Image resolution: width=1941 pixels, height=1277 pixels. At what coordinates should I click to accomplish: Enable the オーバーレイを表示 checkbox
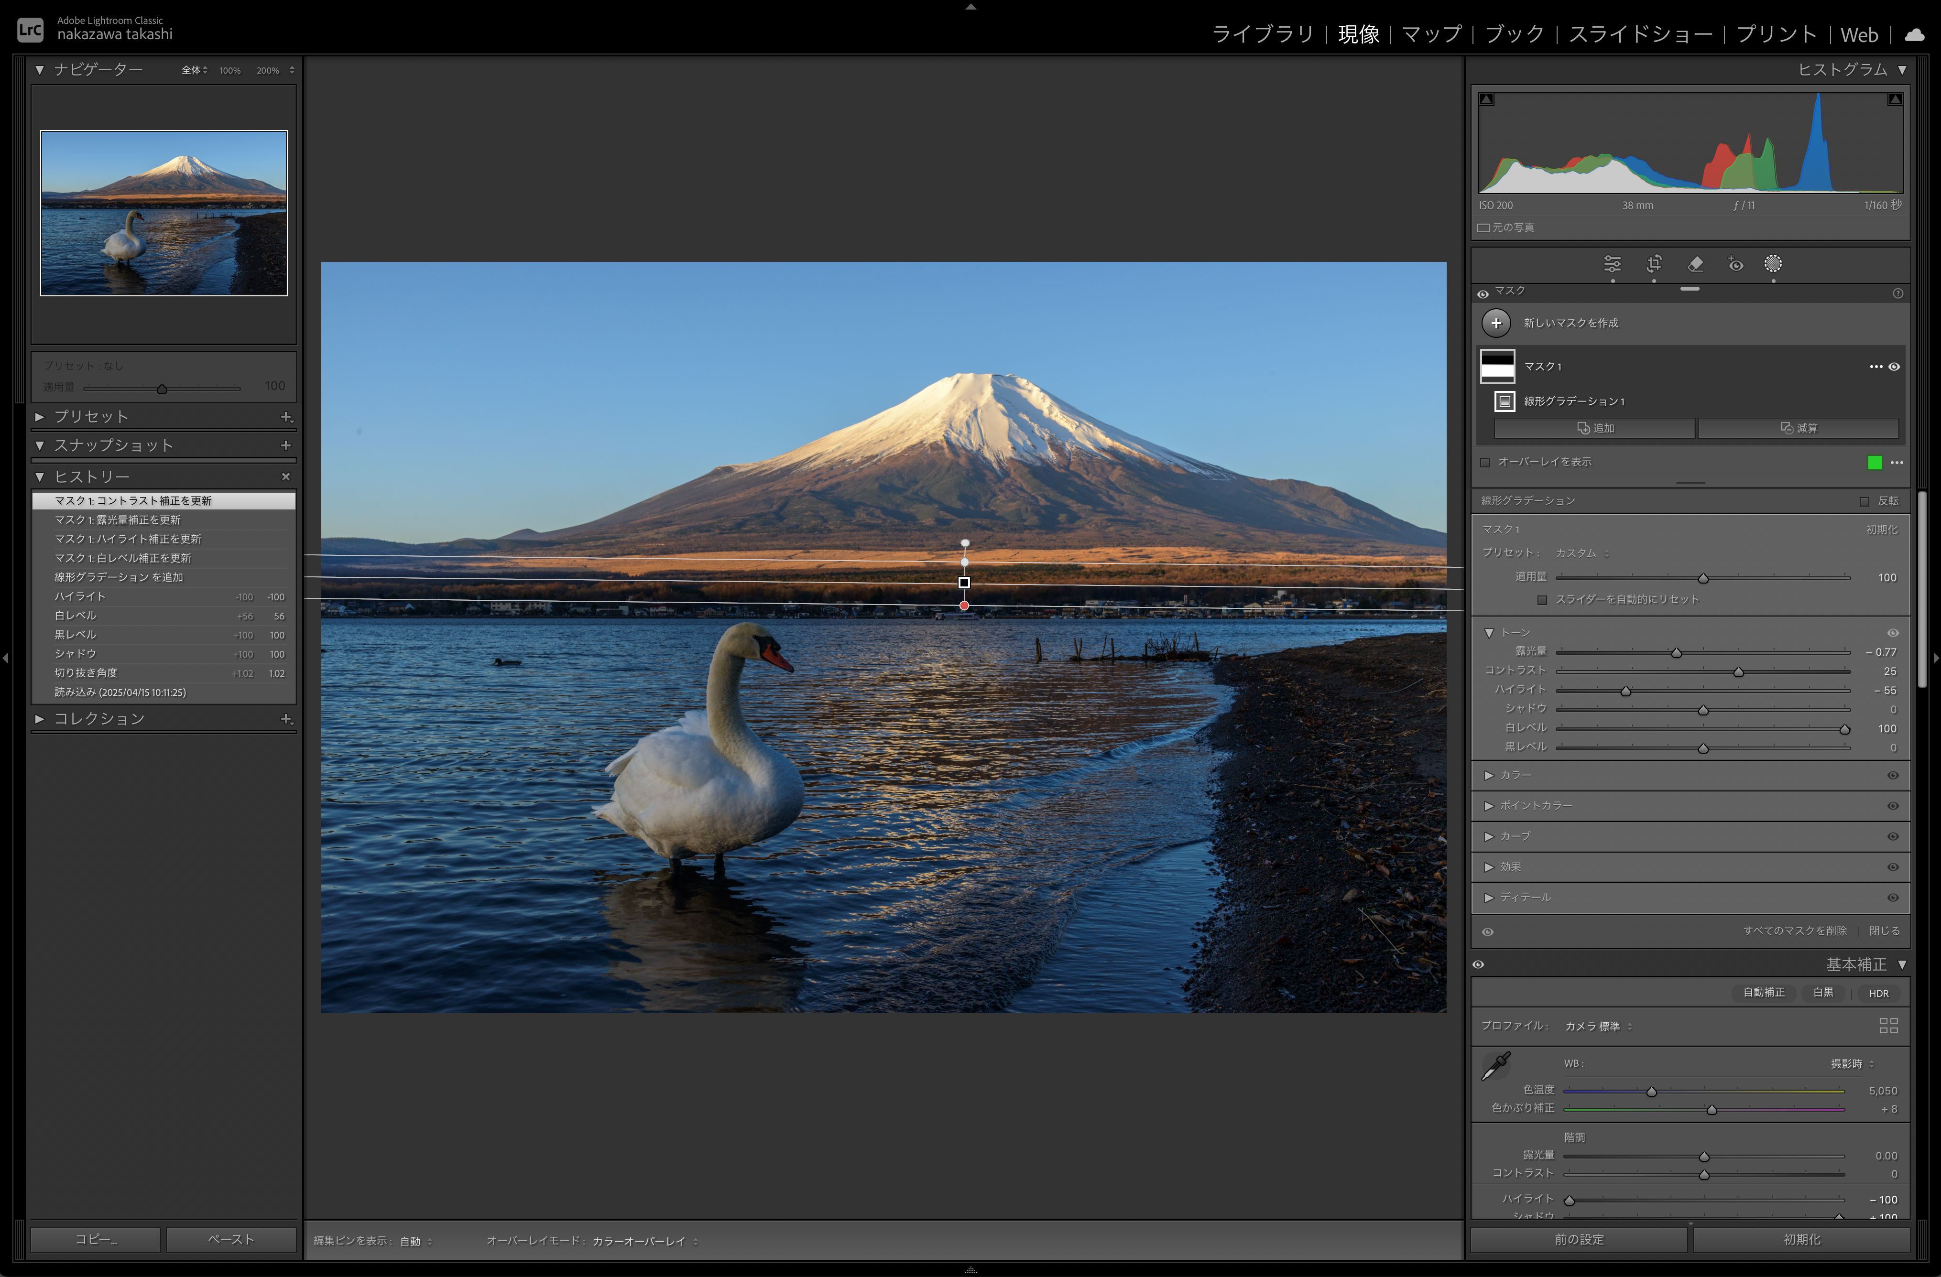click(x=1485, y=462)
